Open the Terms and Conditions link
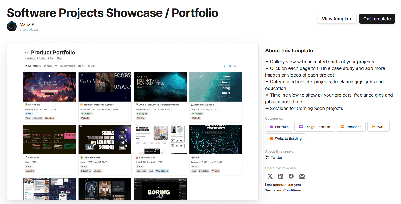This screenshot has height=204, width=401. (x=283, y=190)
